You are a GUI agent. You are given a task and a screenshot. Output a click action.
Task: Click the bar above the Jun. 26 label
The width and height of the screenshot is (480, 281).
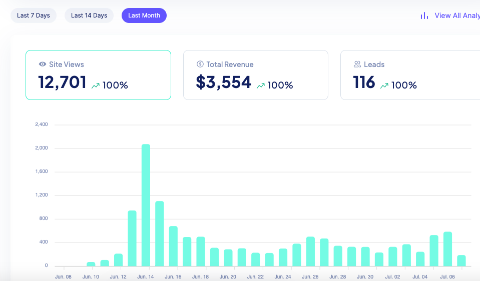(x=310, y=251)
